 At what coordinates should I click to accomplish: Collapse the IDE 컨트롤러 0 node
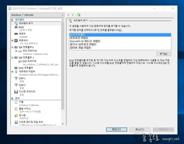coord(12,47)
